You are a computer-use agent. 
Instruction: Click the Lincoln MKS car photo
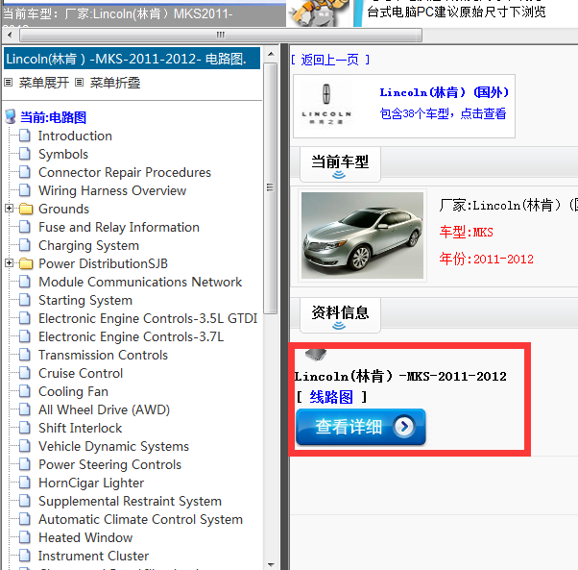(362, 235)
